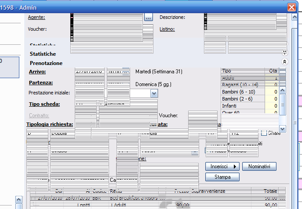
Task: Click the Arrivo link label
Action: pyautogui.click(x=37, y=72)
